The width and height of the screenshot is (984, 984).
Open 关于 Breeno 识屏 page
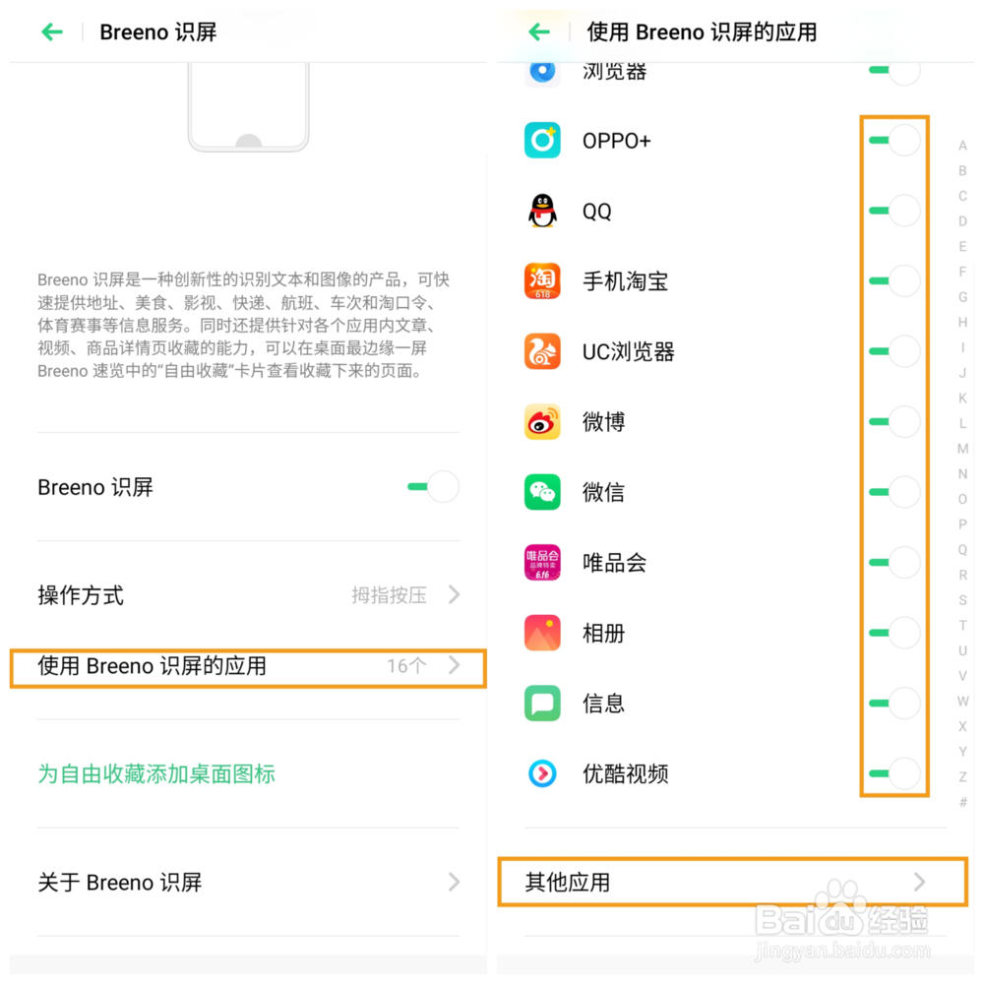[x=249, y=883]
